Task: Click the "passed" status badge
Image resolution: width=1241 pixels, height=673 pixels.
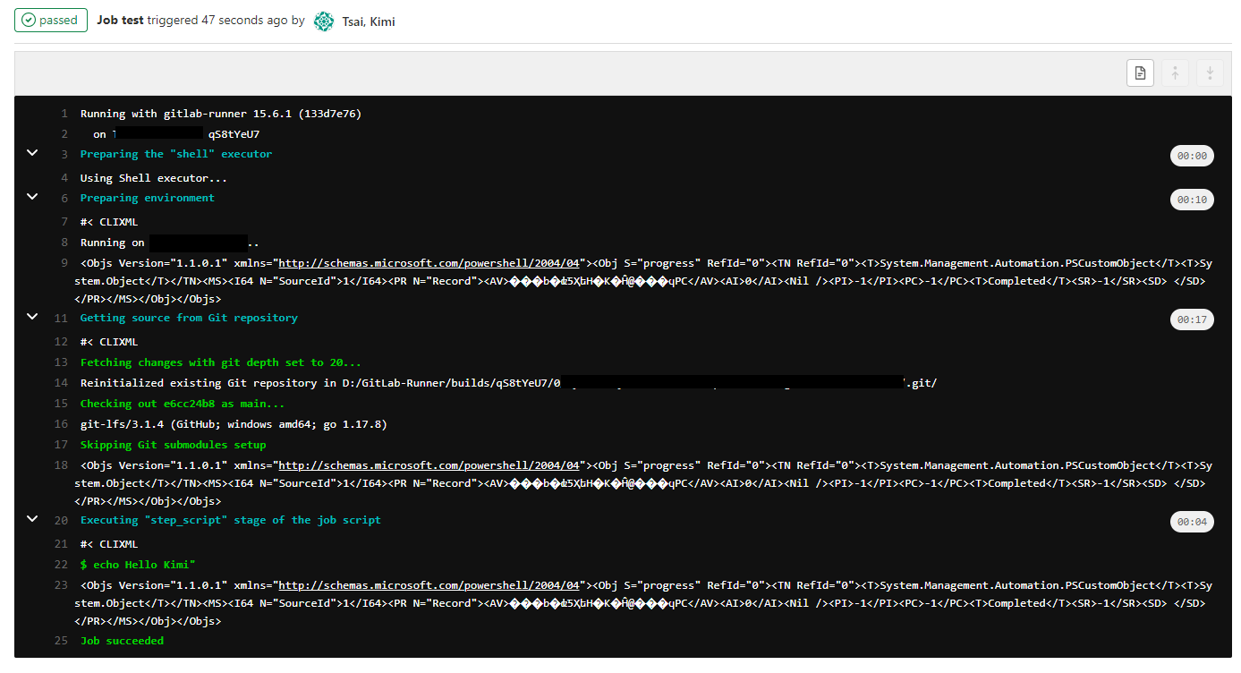Action: point(50,20)
